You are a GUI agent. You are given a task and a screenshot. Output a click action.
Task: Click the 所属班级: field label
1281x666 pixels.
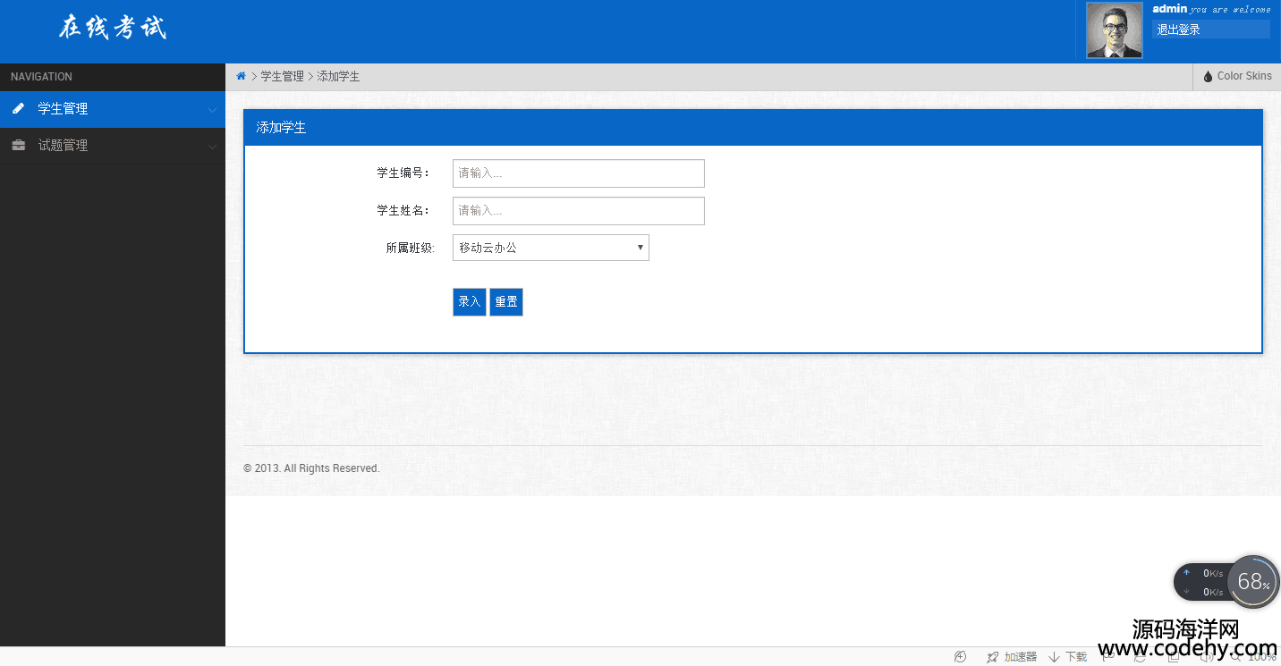tap(411, 248)
